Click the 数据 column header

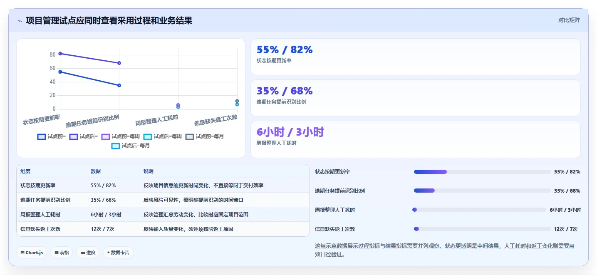pos(96,171)
